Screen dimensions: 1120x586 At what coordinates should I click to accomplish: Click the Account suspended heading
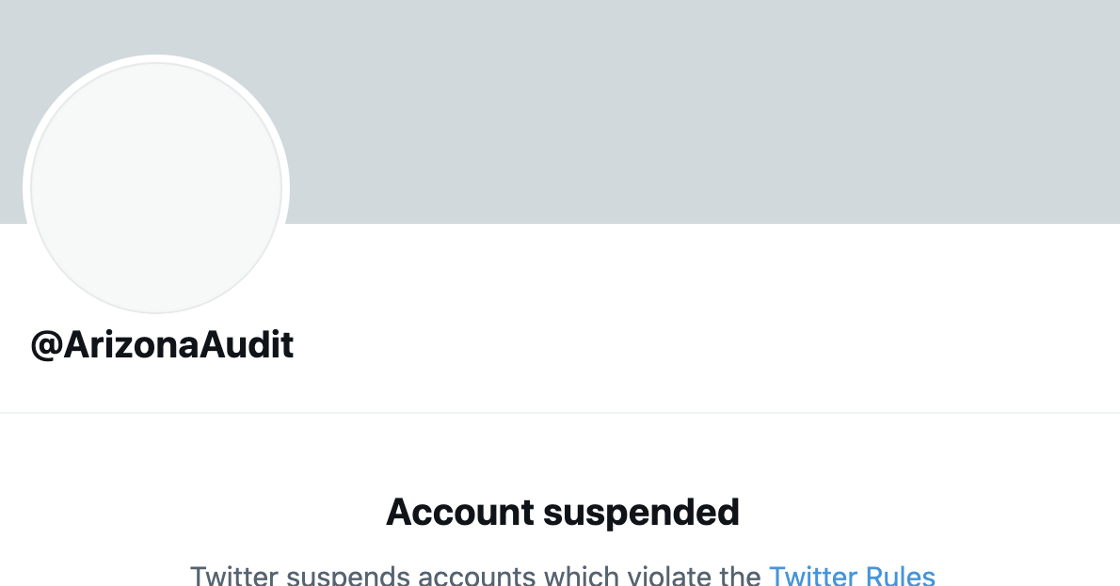(562, 513)
